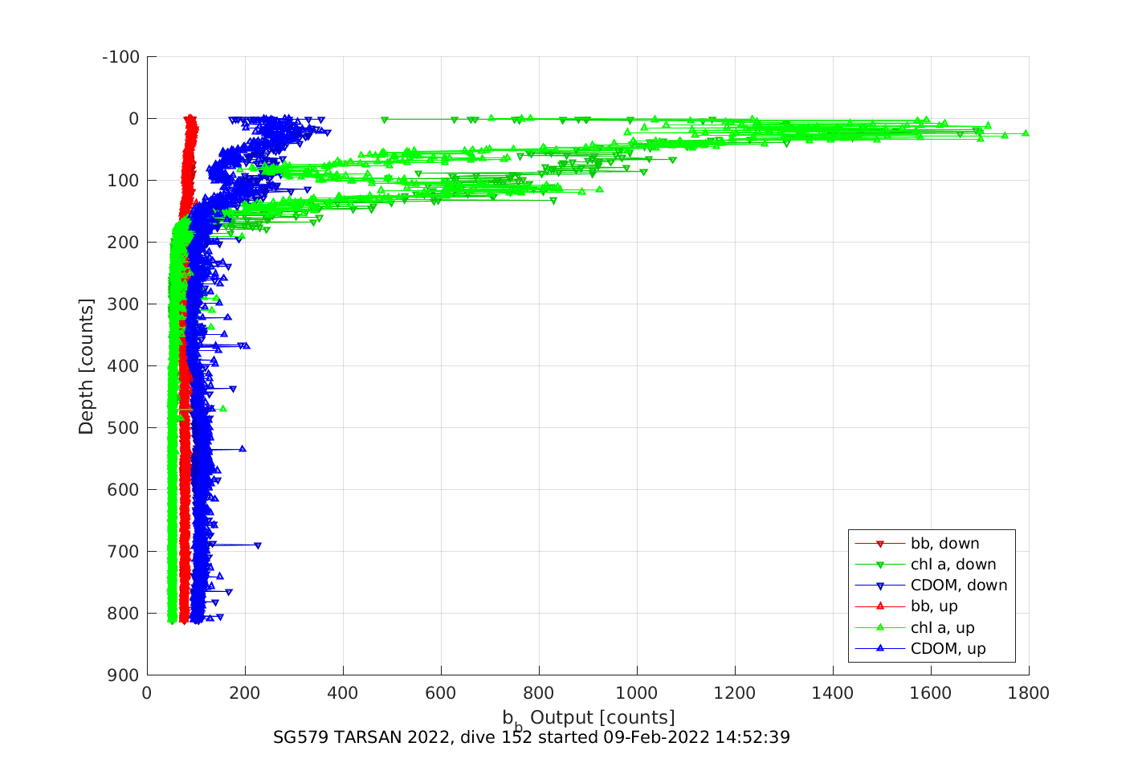
Task: Click the x-axis tick label '800'
Action: point(539,693)
